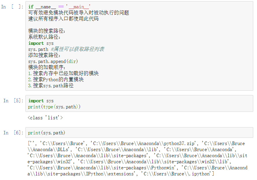Viewport: 257px width, 180px height.
Task: Click the line 建议所有程序入口都使用此代码
Action: click(x=63, y=19)
